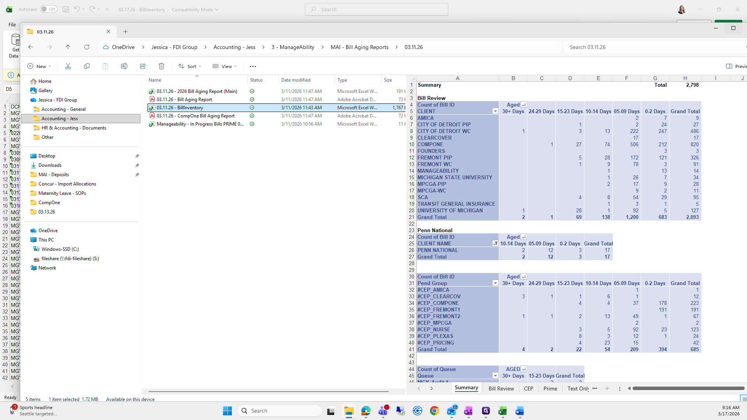Image resolution: width=747 pixels, height=420 pixels.
Task: Click the Rename icon in toolbar
Action: [x=124, y=66]
